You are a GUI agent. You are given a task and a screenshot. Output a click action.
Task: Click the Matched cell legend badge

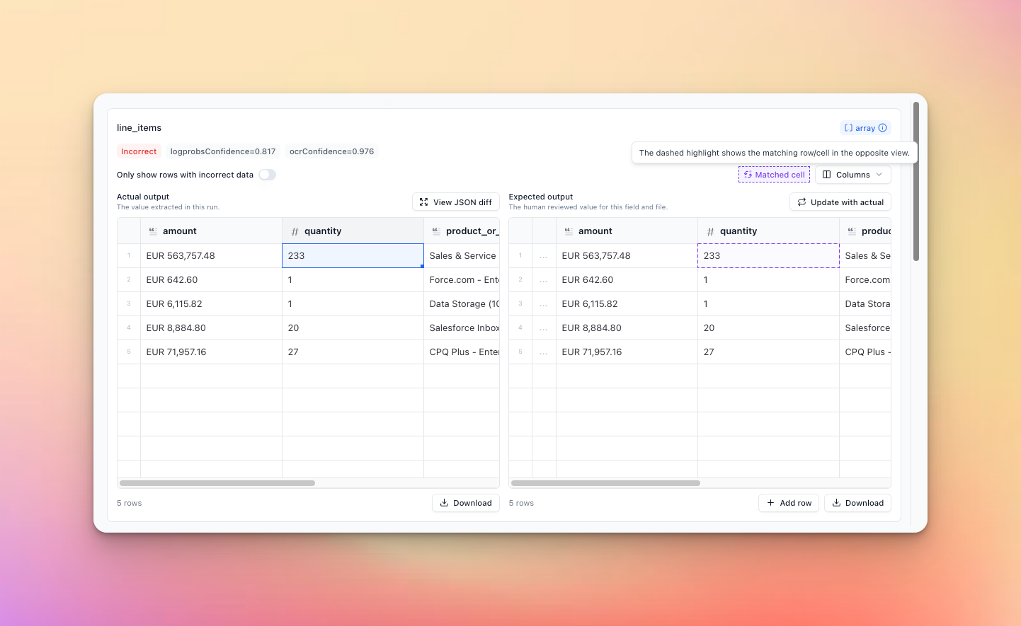click(774, 175)
